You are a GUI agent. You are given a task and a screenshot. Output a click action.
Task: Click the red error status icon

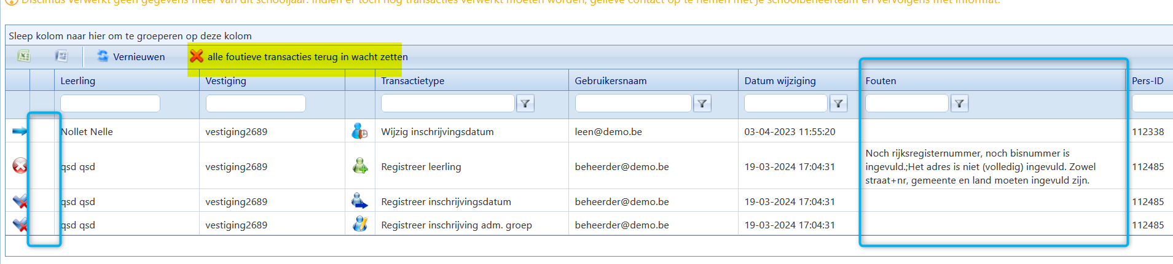20,166
